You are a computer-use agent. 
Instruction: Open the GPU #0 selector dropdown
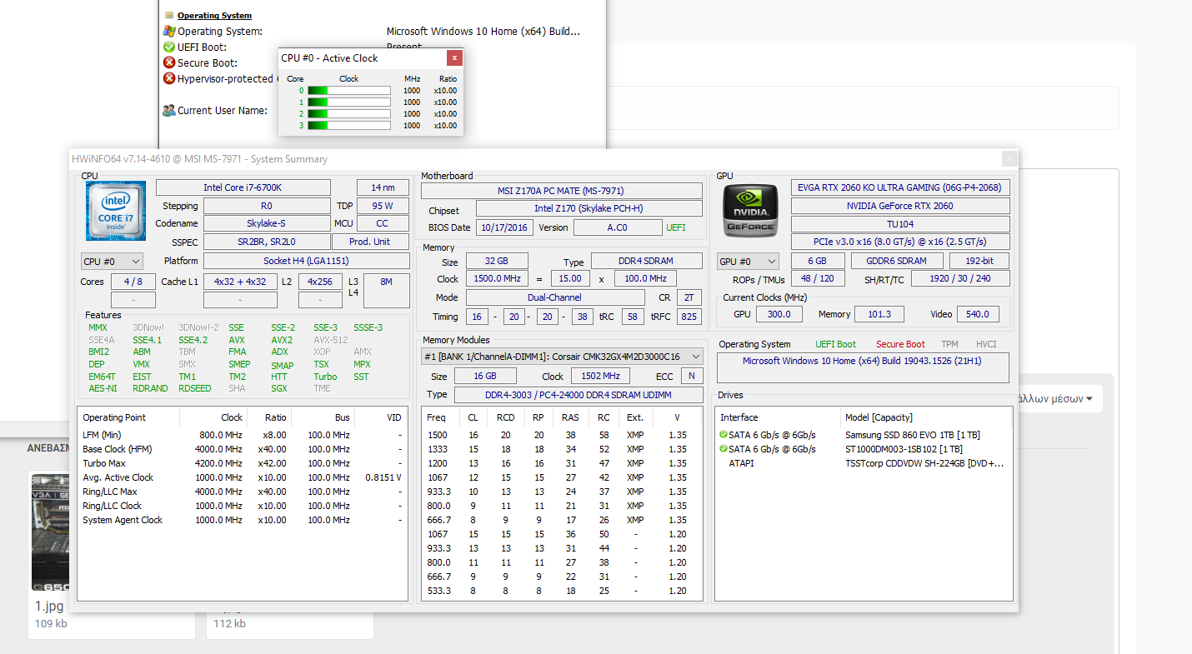(748, 262)
